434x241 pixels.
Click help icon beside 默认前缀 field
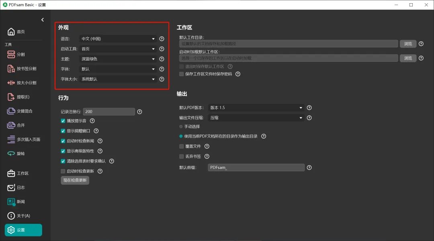tap(309, 168)
